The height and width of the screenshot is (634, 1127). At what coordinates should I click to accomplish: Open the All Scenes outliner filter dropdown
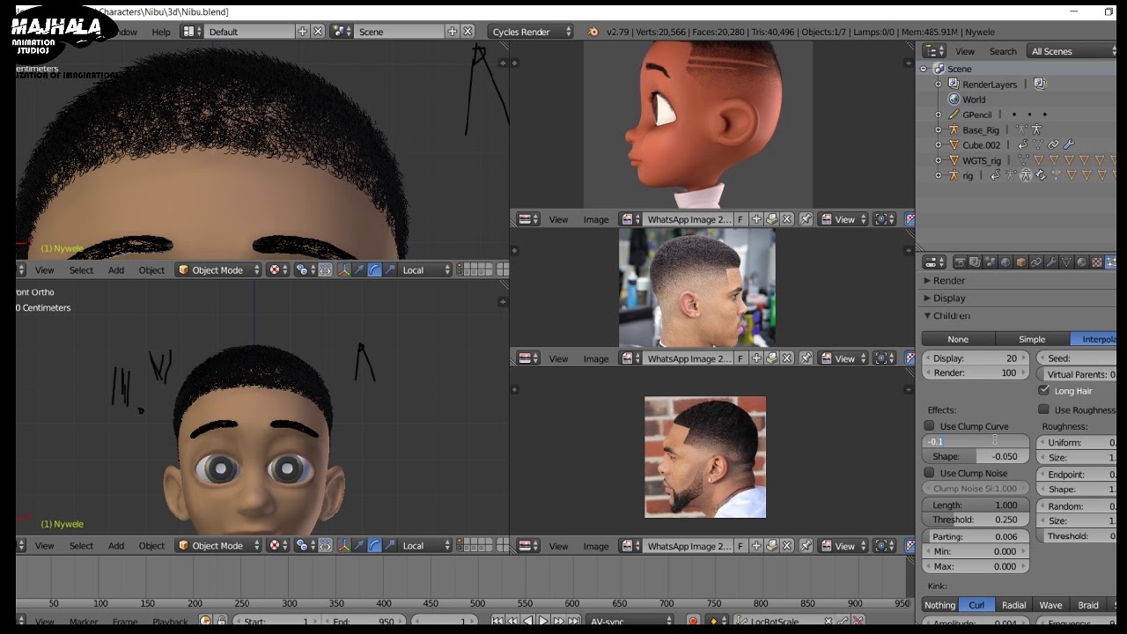pos(1072,51)
